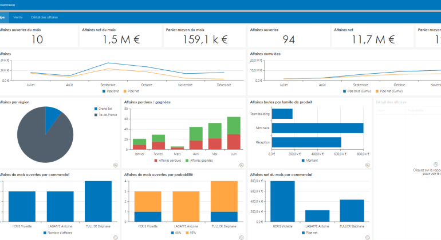Open zoom icon on Affaires perdues / gagnées chart
This screenshot has width=441, height=240.
click(x=241, y=165)
